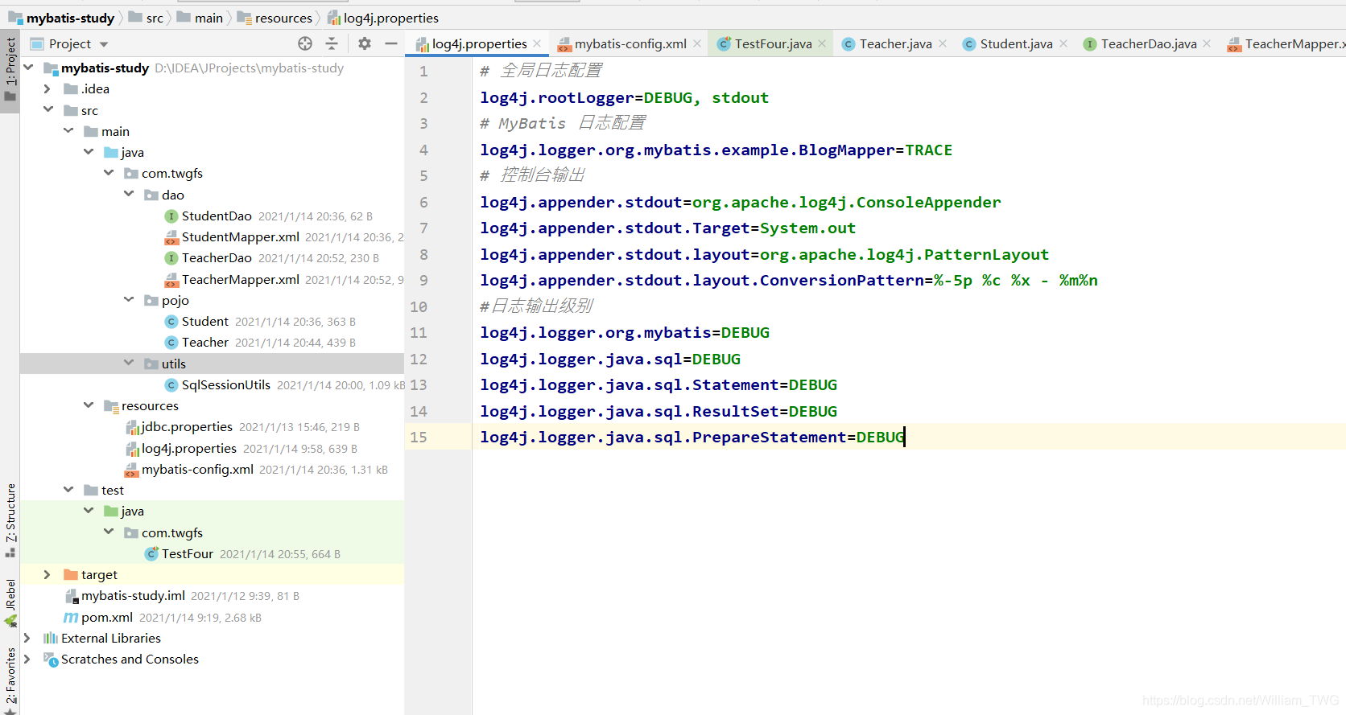Screen dimensions: 1346x715
Task: Close the TeacherDao.java tab
Action: [x=1207, y=43]
